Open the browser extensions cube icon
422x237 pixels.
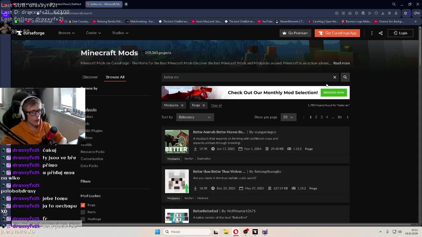[406, 13]
